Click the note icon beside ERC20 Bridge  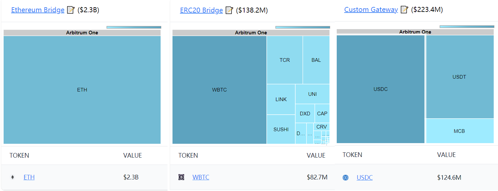[x=229, y=10]
